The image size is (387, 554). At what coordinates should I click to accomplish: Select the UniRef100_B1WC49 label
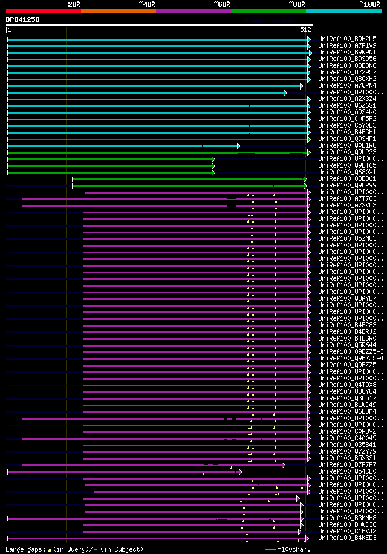pos(347,405)
